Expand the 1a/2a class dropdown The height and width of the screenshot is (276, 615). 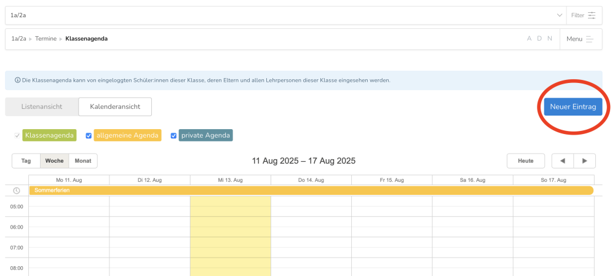tap(559, 15)
